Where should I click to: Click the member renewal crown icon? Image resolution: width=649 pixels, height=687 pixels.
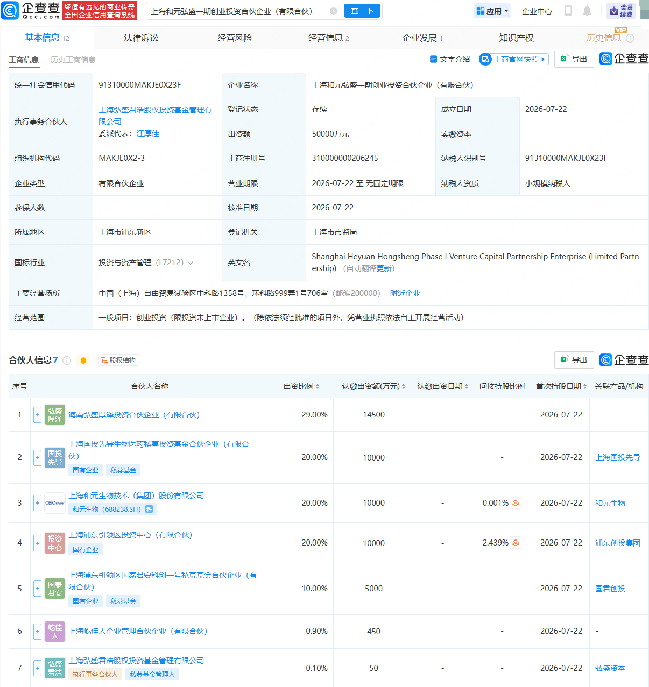621,11
